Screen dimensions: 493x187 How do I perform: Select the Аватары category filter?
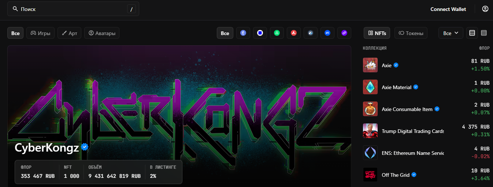(x=102, y=33)
